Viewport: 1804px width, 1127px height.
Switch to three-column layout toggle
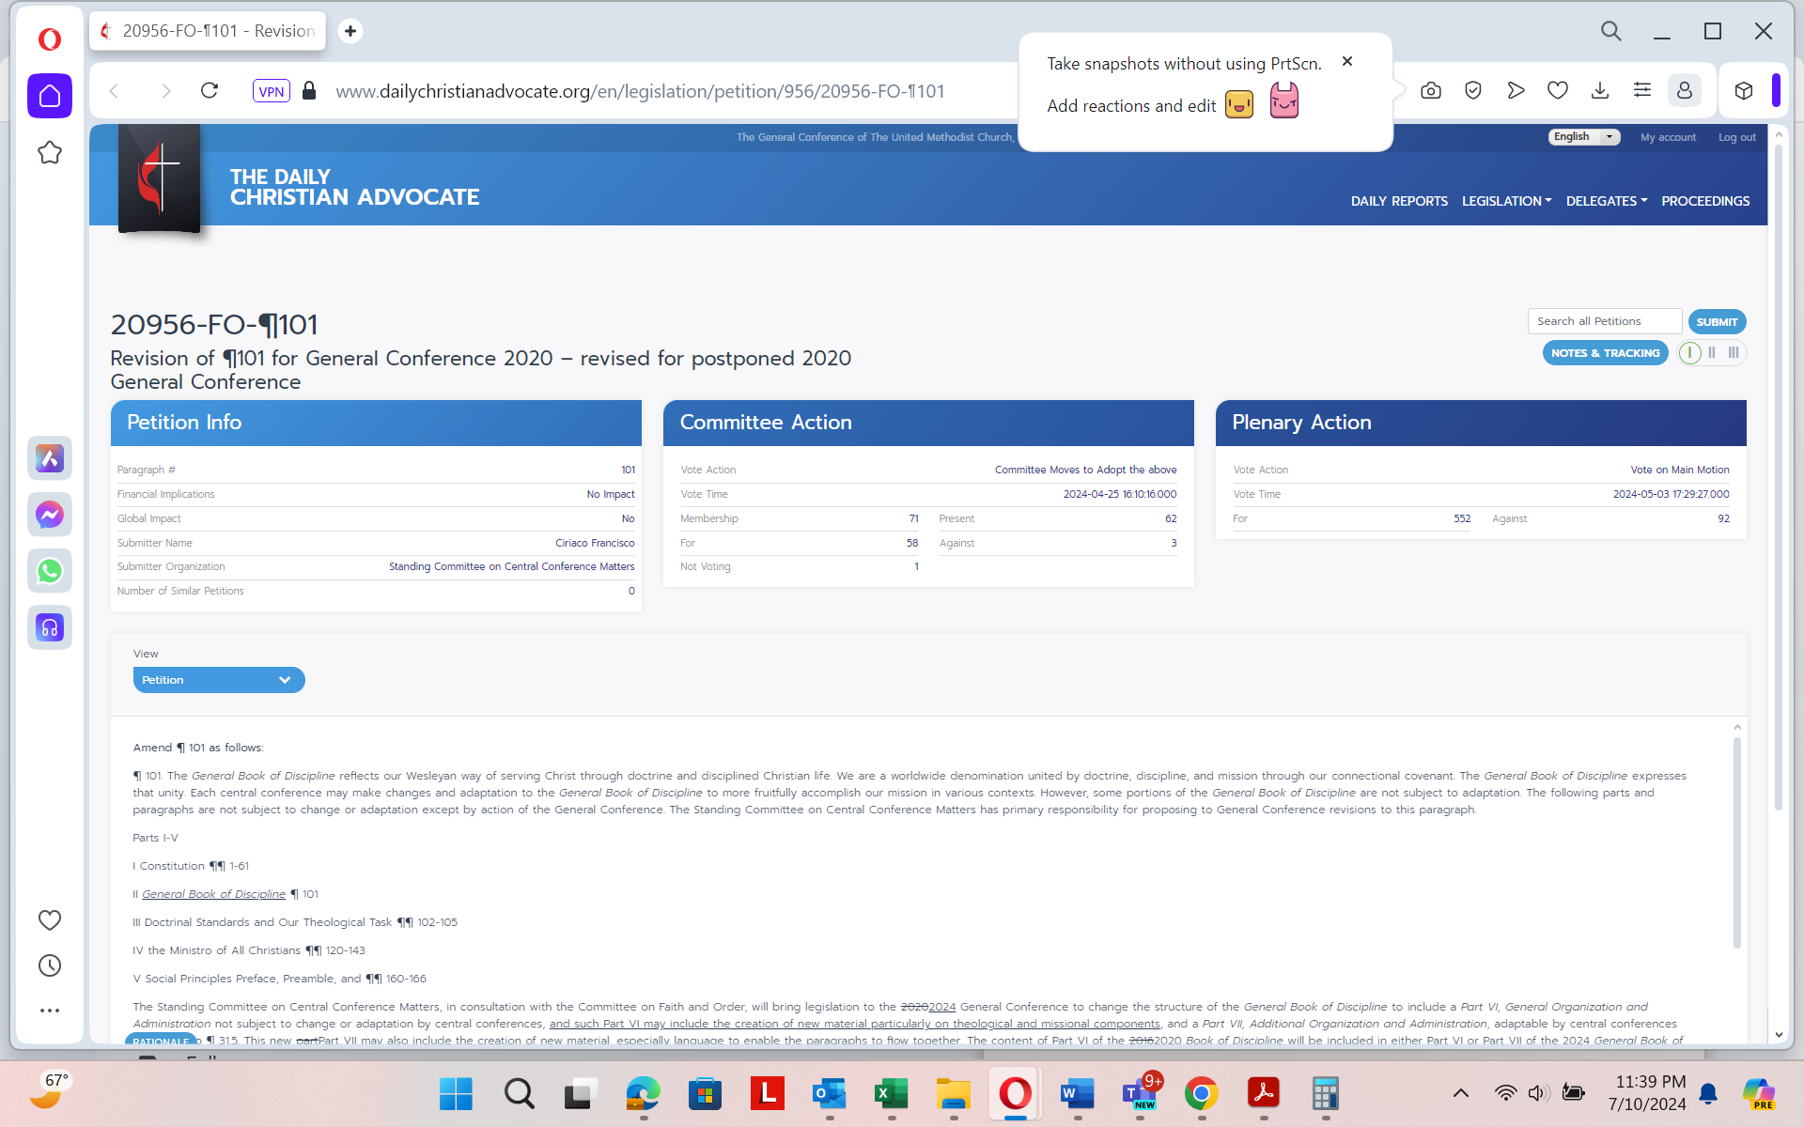click(1734, 353)
